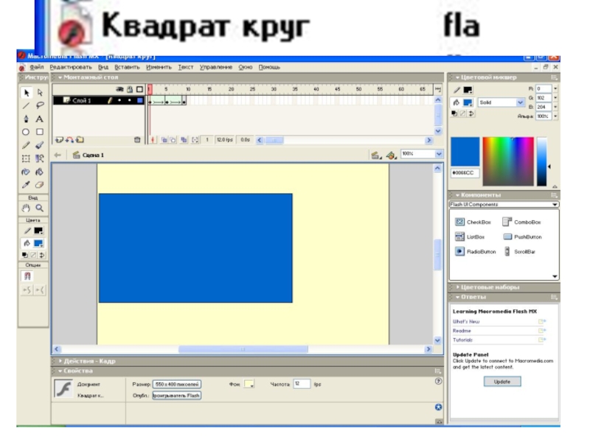
Task: Open the Помощь menu
Action: click(x=269, y=67)
